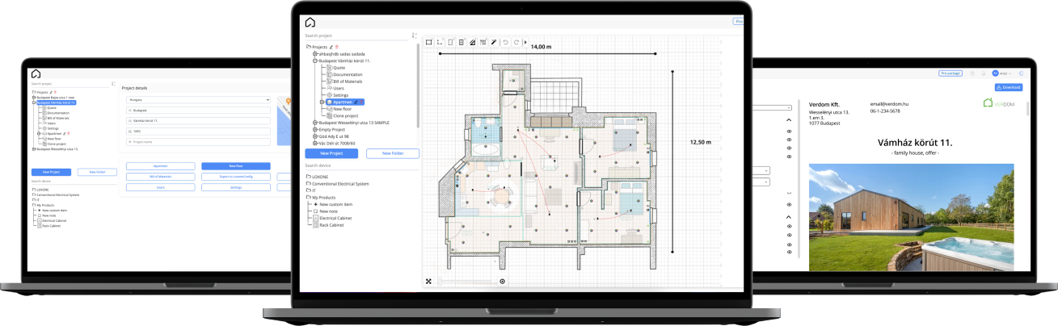Screen dimensions: 1058x326
Task: Click Pro package button in right window
Action: 951,73
